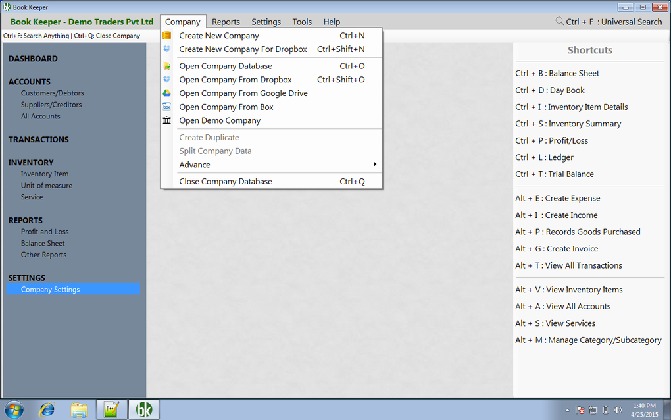
Task: Select Create New Company For Dropbox
Action: coord(271,49)
